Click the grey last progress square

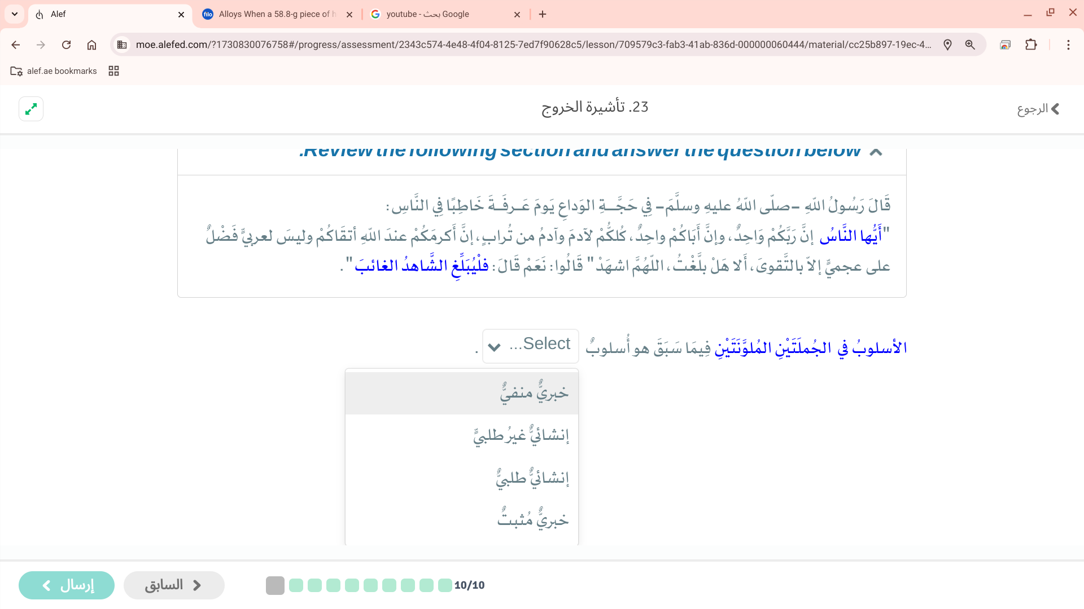click(x=275, y=585)
